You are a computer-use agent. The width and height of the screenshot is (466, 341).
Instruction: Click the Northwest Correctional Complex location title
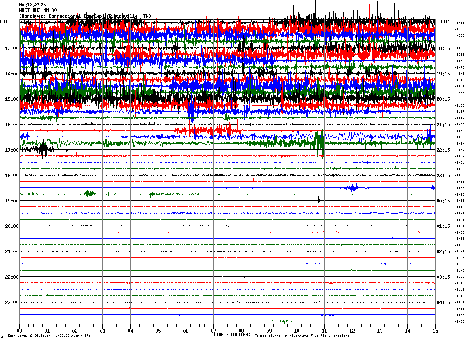(85, 16)
